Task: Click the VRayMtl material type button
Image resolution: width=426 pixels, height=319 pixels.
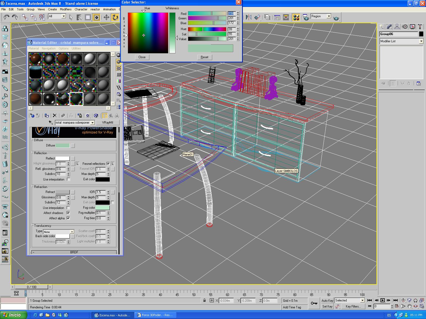Action: (108, 123)
